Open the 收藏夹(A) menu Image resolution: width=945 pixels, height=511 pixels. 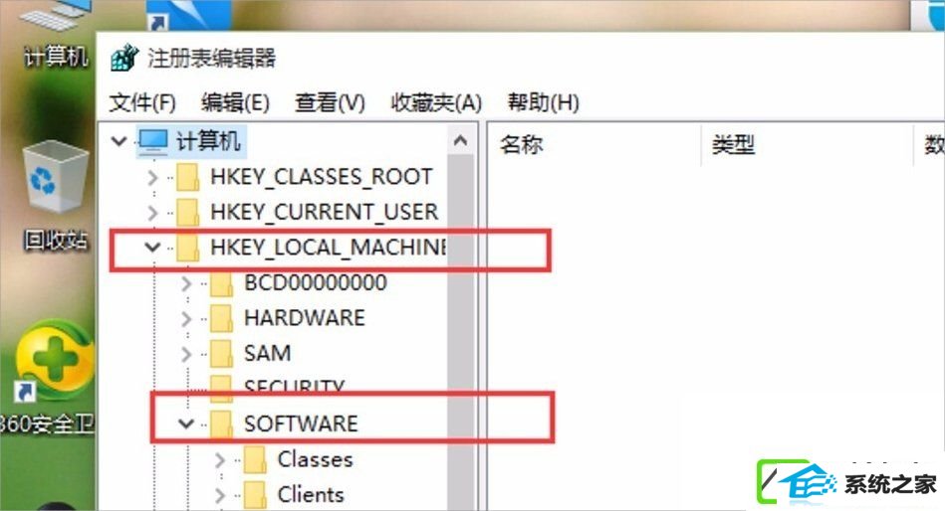(x=436, y=103)
